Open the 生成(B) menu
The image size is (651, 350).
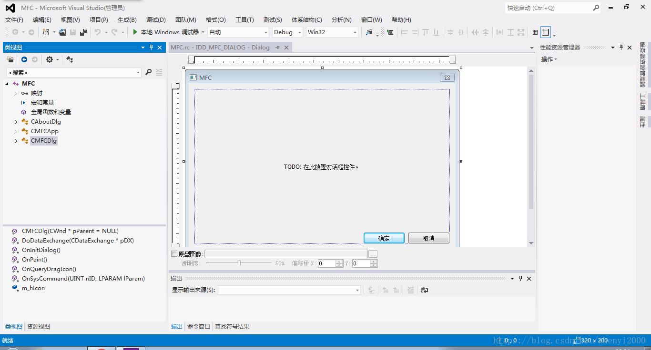pos(127,19)
